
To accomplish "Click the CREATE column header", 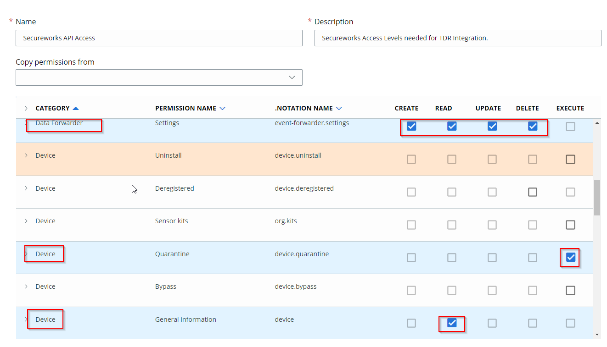I will click(x=406, y=109).
